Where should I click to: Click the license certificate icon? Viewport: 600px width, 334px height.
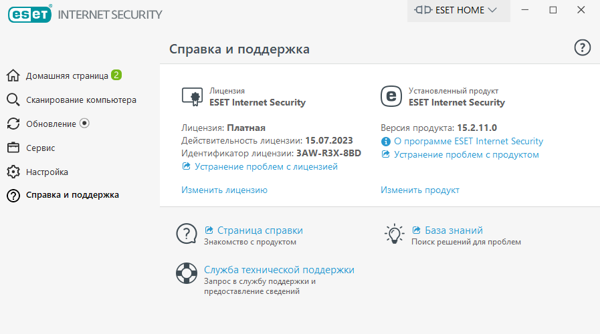click(x=192, y=97)
